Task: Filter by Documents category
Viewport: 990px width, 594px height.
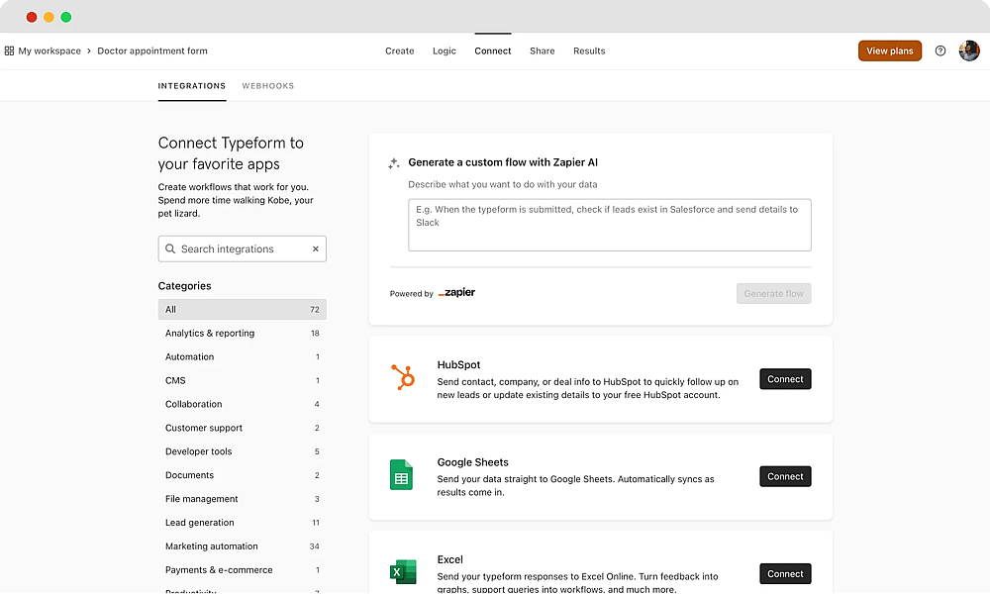Action: (242, 475)
